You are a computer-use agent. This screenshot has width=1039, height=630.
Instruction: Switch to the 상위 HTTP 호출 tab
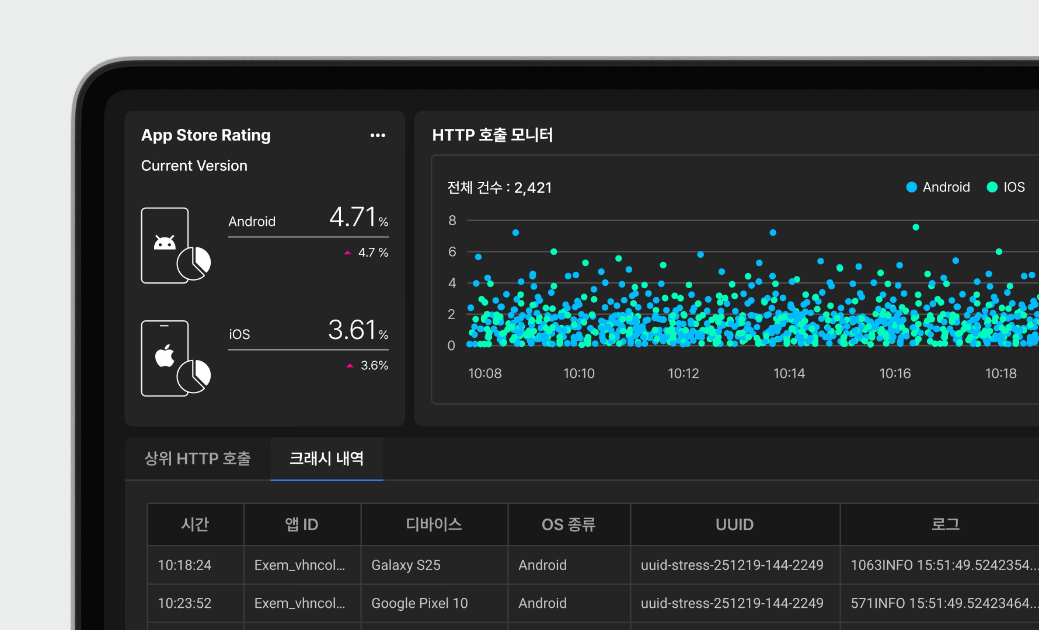coord(197,459)
